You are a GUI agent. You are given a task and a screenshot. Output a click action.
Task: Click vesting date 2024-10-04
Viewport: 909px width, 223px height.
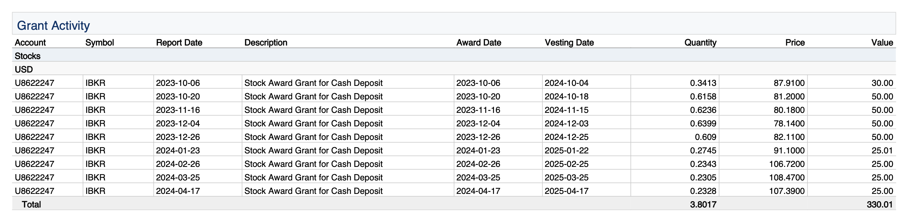pyautogui.click(x=567, y=83)
